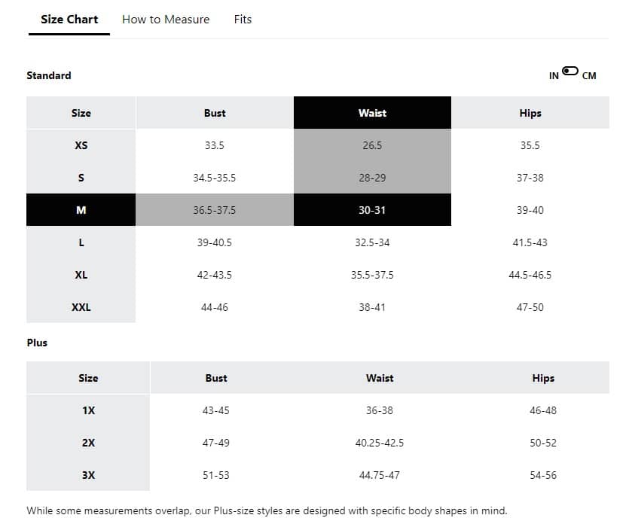Select the M size row label
Viewport: 626px width, 521px height.
click(81, 210)
